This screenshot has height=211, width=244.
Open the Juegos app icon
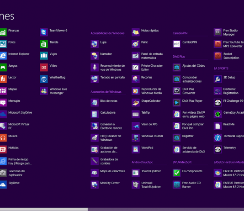3,68
